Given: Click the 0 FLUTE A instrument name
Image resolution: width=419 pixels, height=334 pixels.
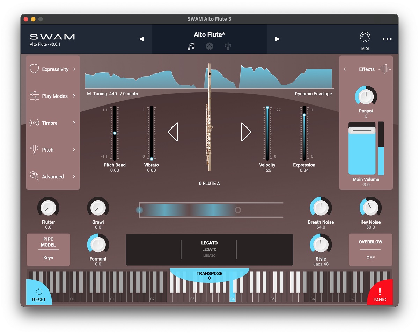Looking at the screenshot, I should [209, 184].
